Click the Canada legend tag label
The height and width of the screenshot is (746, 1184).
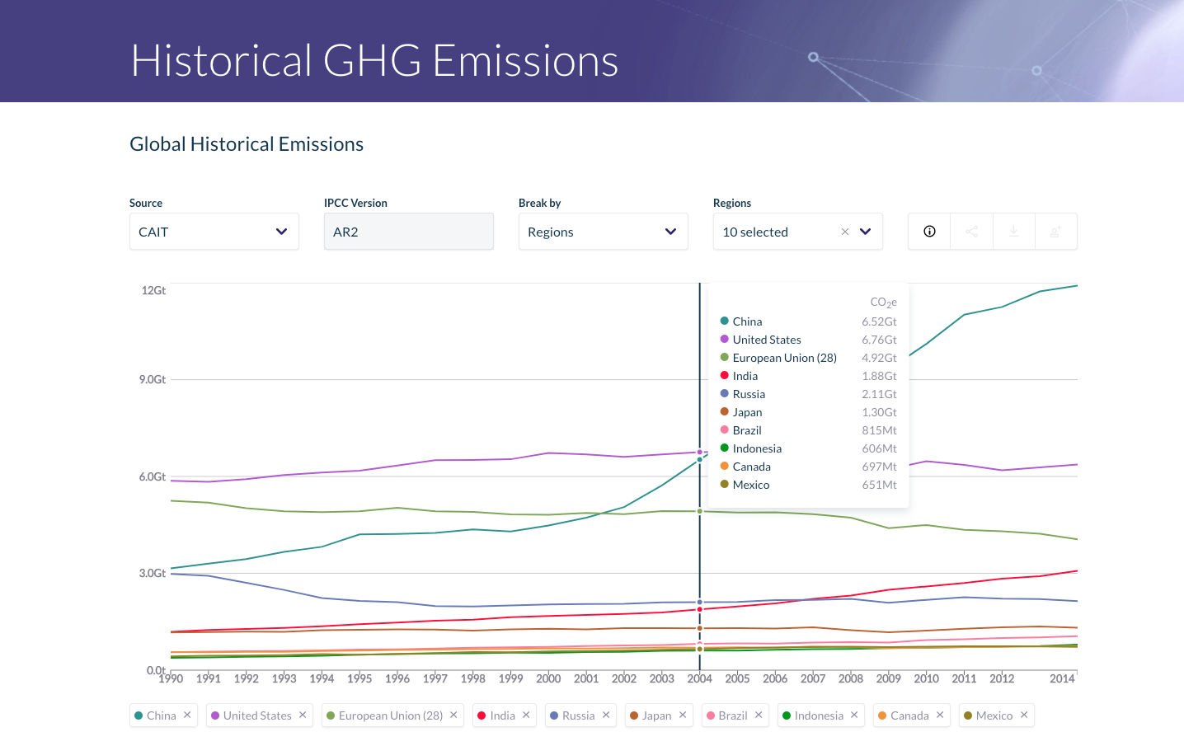coord(909,716)
